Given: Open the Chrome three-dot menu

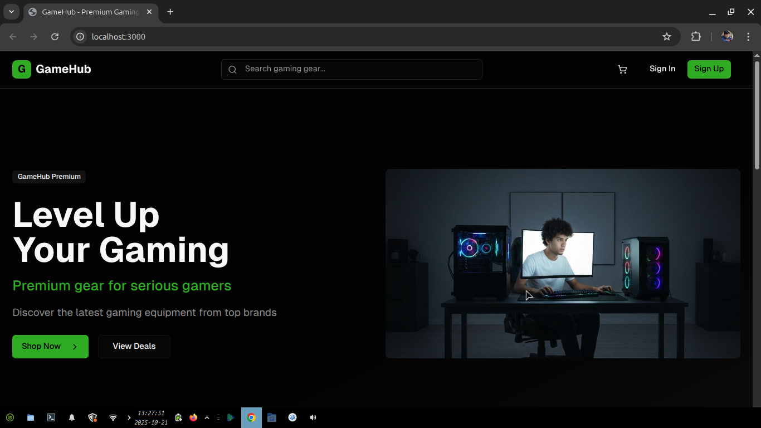Looking at the screenshot, I should point(748,36).
